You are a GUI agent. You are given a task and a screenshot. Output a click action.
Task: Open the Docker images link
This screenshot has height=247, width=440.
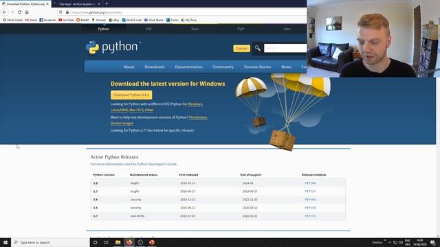click(x=122, y=123)
